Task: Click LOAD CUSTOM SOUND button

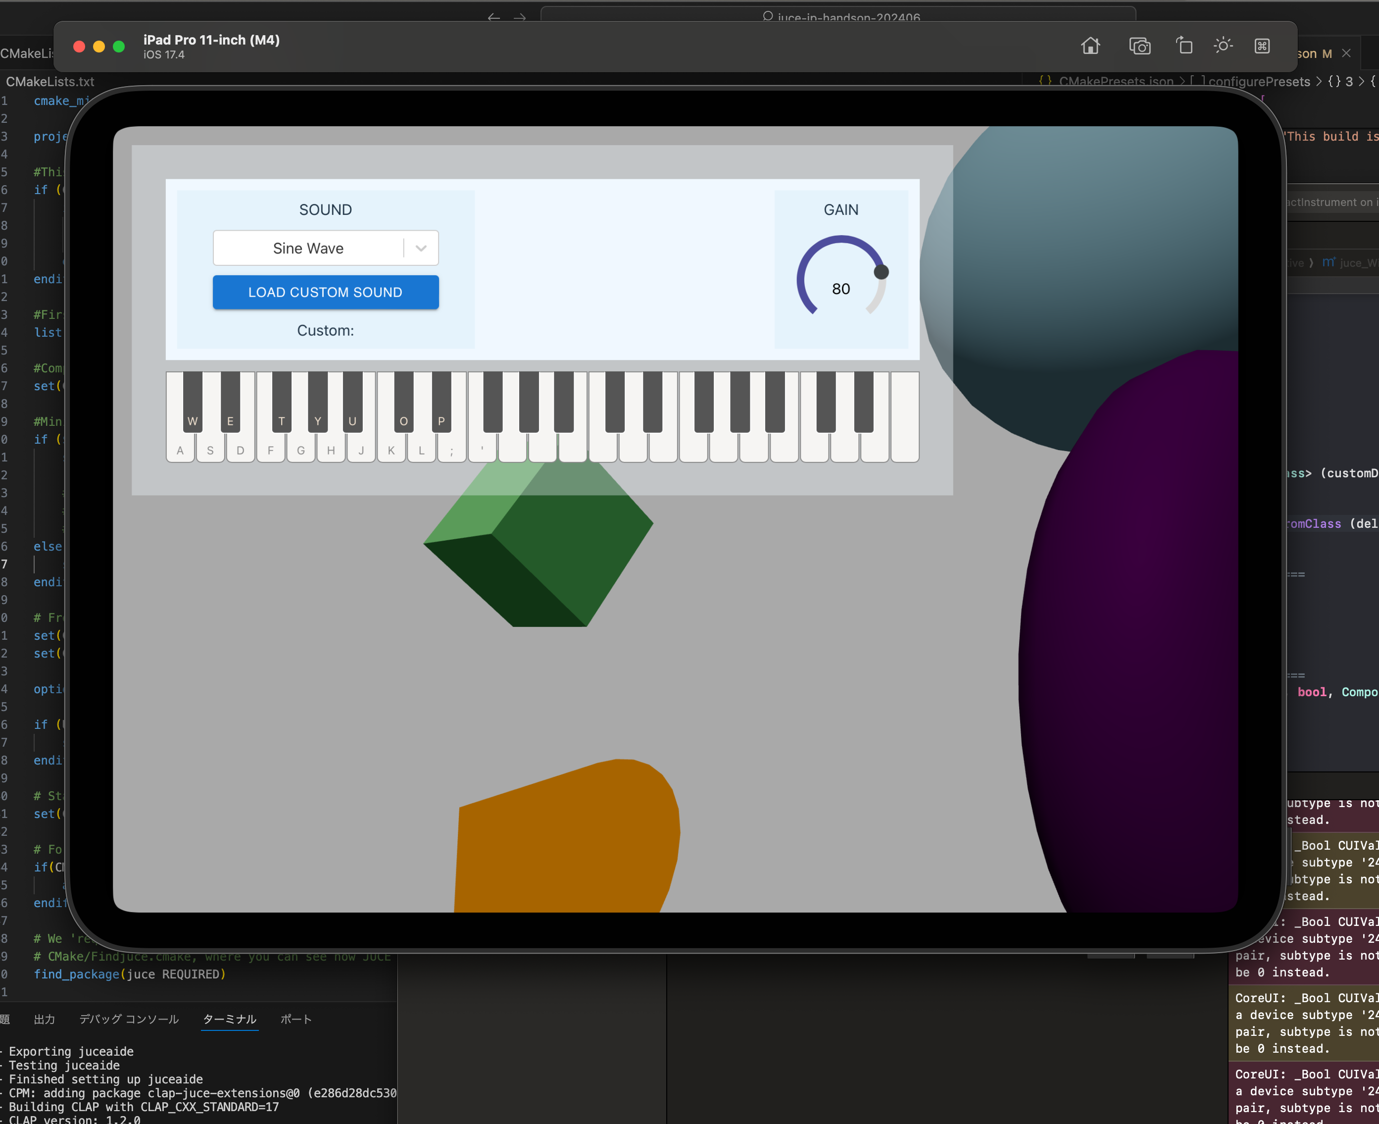Action: [326, 292]
